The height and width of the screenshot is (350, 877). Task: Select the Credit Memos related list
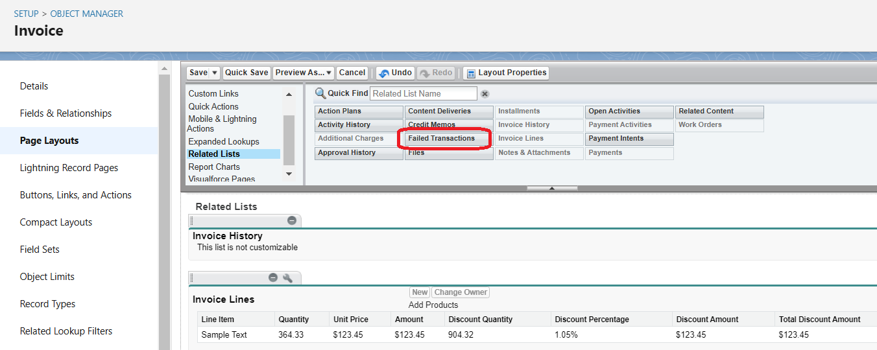[449, 125]
